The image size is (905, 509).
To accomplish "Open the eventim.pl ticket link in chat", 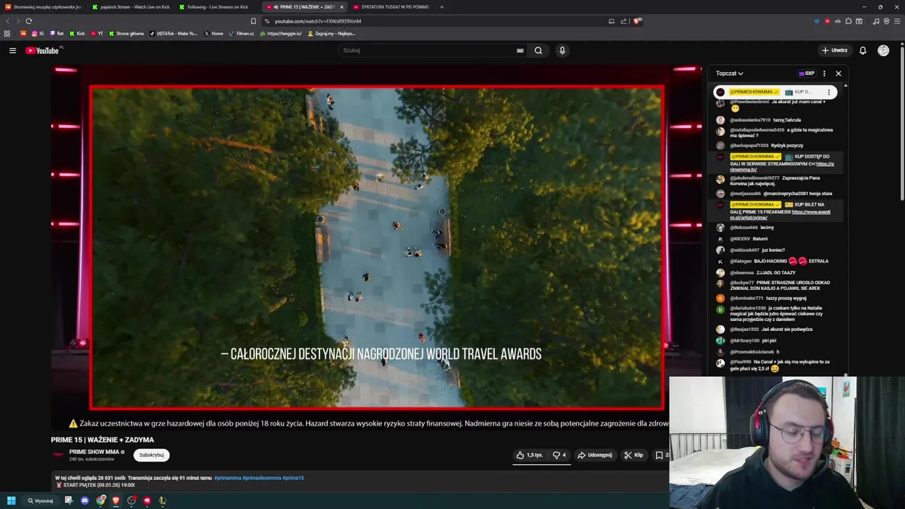I will coord(781,215).
